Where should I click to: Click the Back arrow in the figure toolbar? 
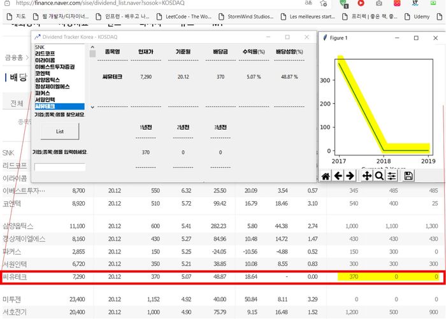[x=338, y=176]
